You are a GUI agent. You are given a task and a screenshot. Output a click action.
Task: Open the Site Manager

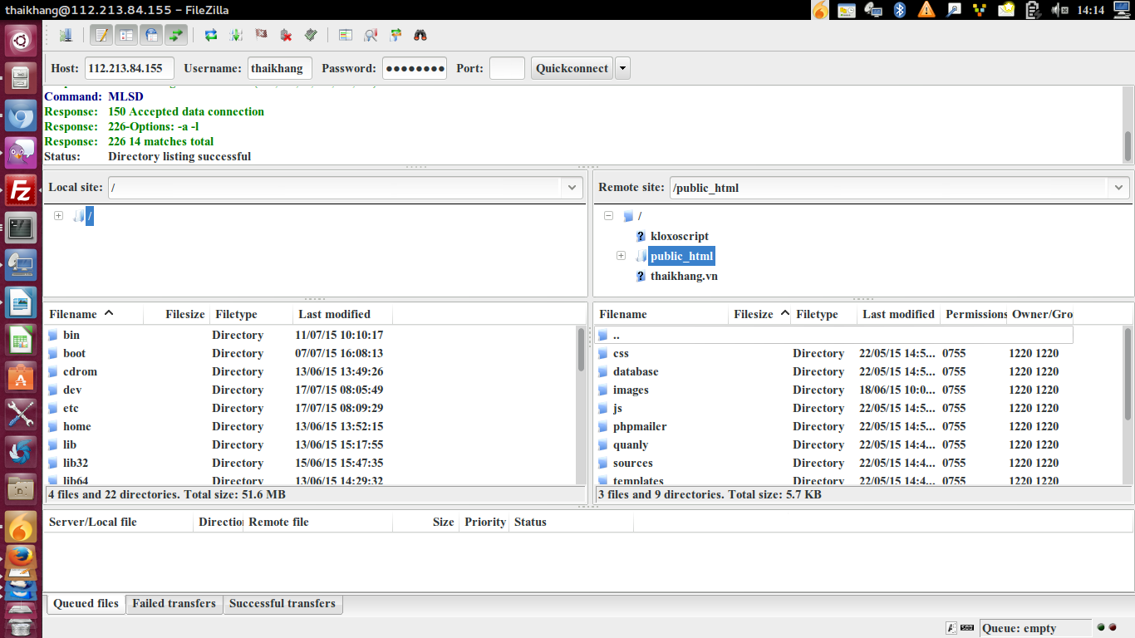tap(66, 35)
